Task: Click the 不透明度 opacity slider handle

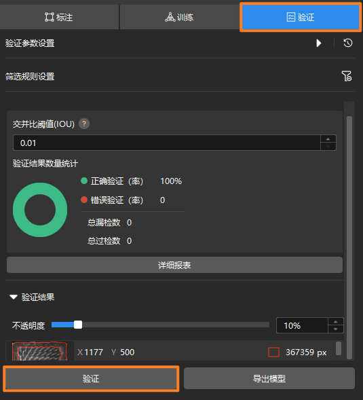Action: tap(78, 325)
